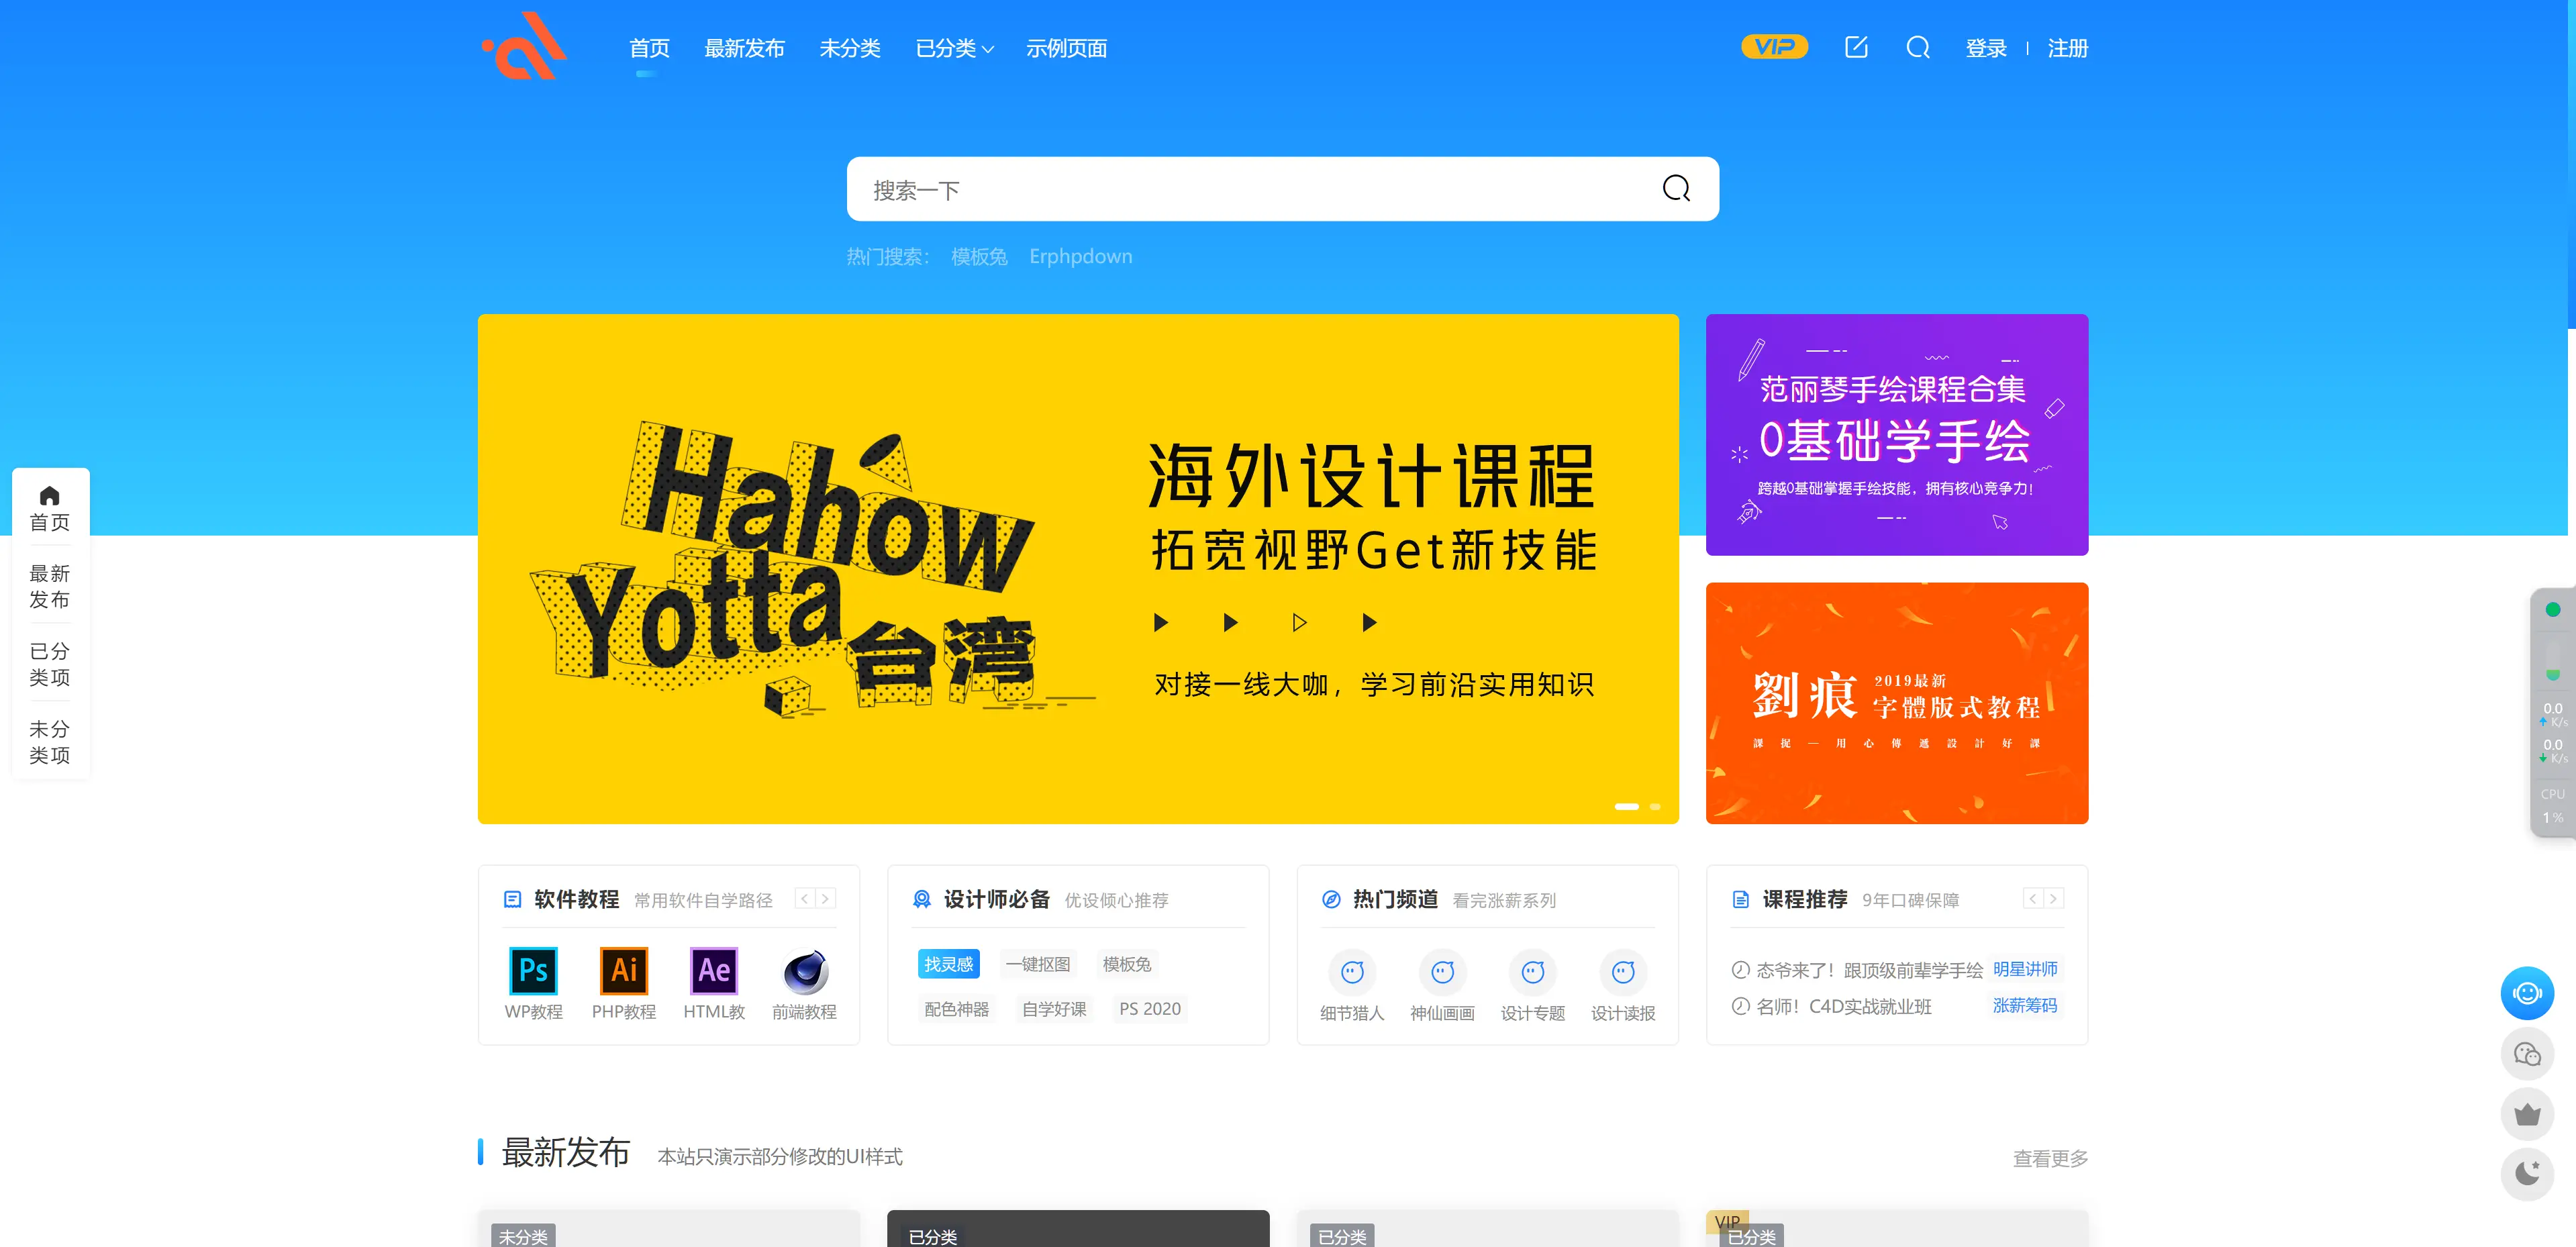Image resolution: width=2576 pixels, height=1247 pixels.
Task: Click the 细节猎人 channel icon
Action: coord(1352,971)
